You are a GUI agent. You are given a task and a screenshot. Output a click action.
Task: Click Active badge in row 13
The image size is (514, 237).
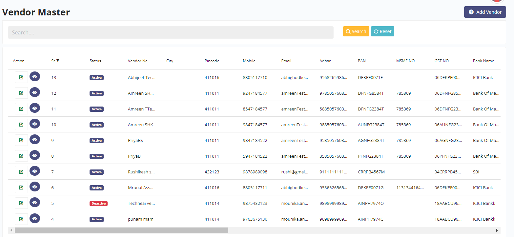[96, 78]
